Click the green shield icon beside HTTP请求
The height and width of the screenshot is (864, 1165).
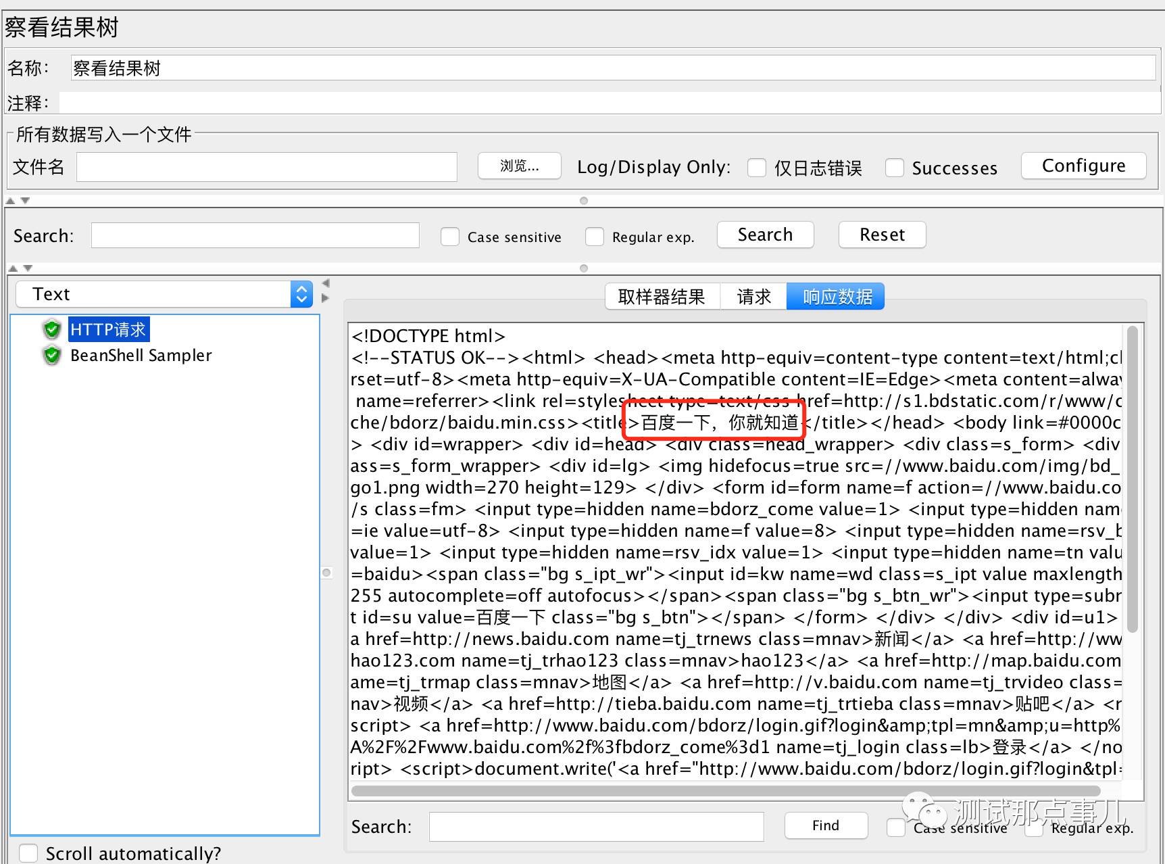point(52,329)
